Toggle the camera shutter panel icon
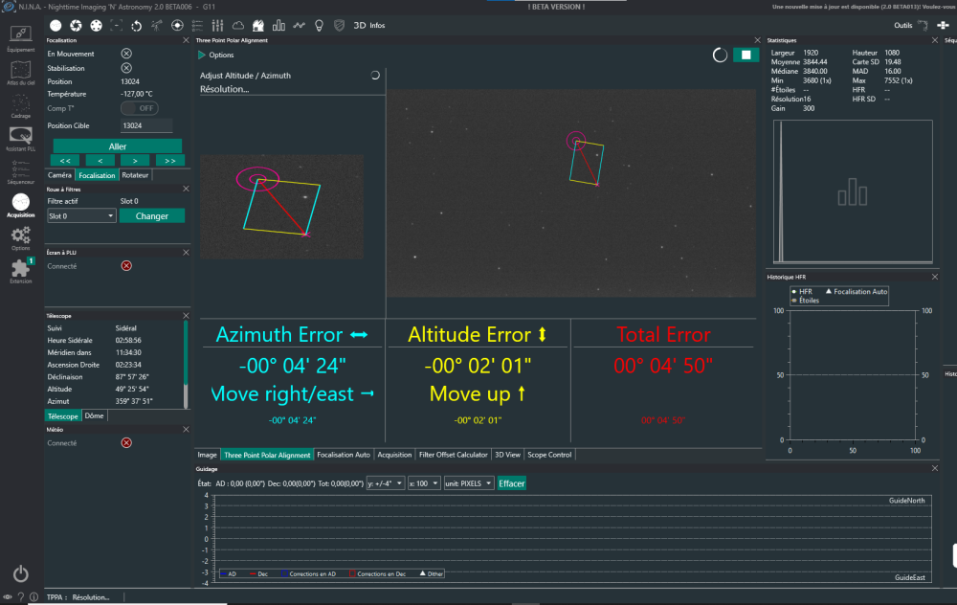The height and width of the screenshot is (605, 957). (x=76, y=26)
